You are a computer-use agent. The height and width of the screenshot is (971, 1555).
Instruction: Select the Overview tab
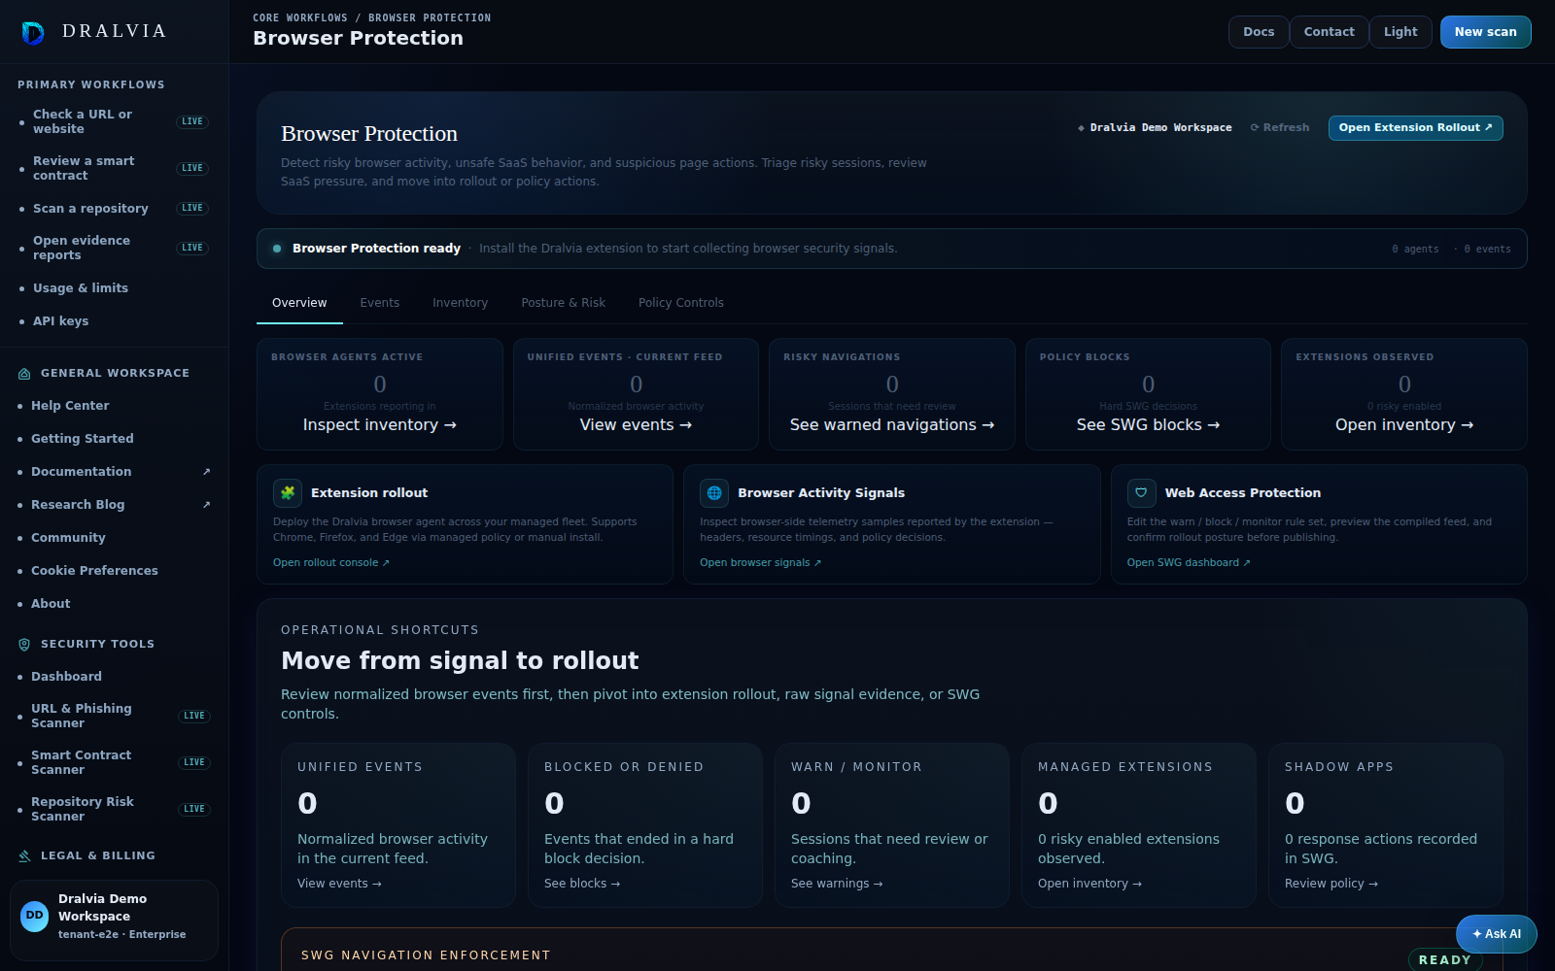tap(299, 303)
